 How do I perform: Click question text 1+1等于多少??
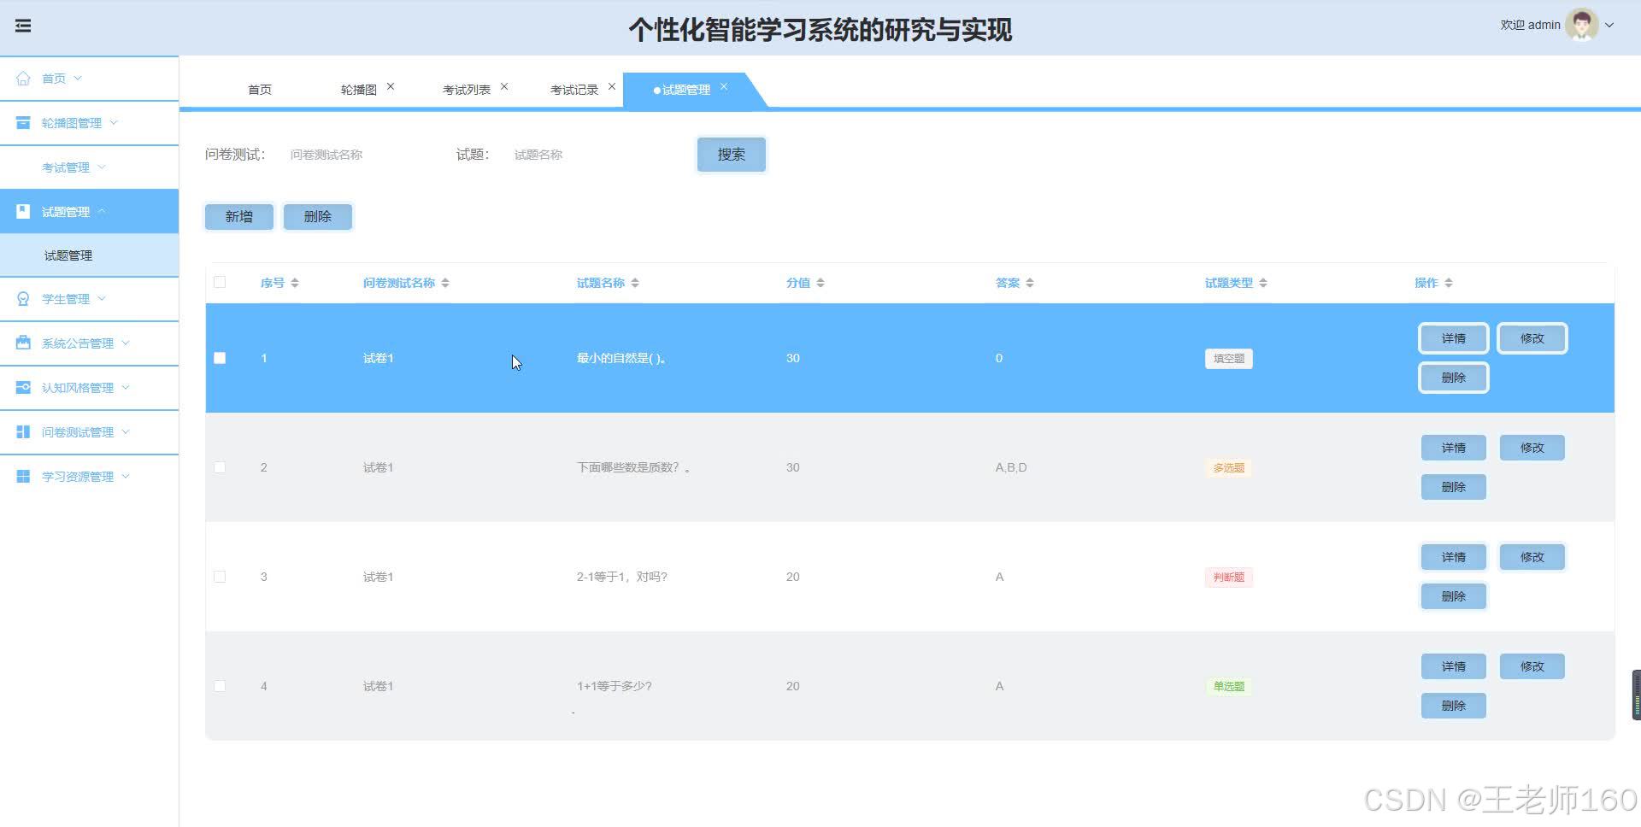coord(615,686)
